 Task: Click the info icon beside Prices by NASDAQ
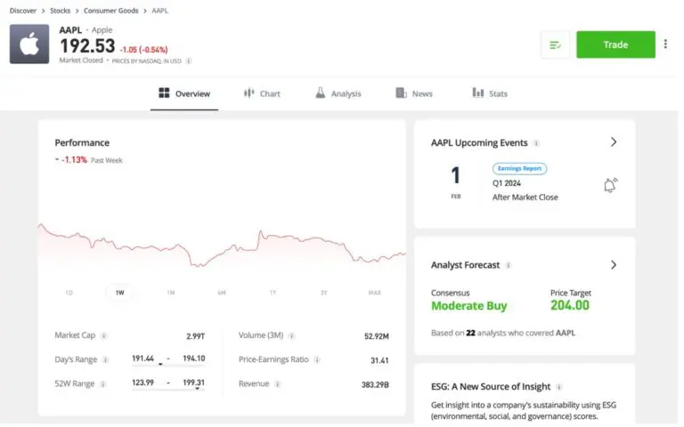point(189,61)
